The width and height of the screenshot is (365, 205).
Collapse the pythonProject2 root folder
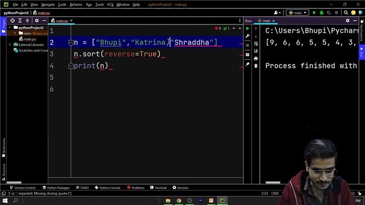pos(10,27)
